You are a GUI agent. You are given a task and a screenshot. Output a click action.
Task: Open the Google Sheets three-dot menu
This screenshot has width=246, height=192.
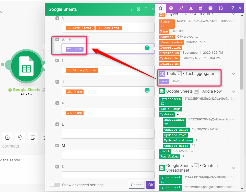click(x=131, y=9)
